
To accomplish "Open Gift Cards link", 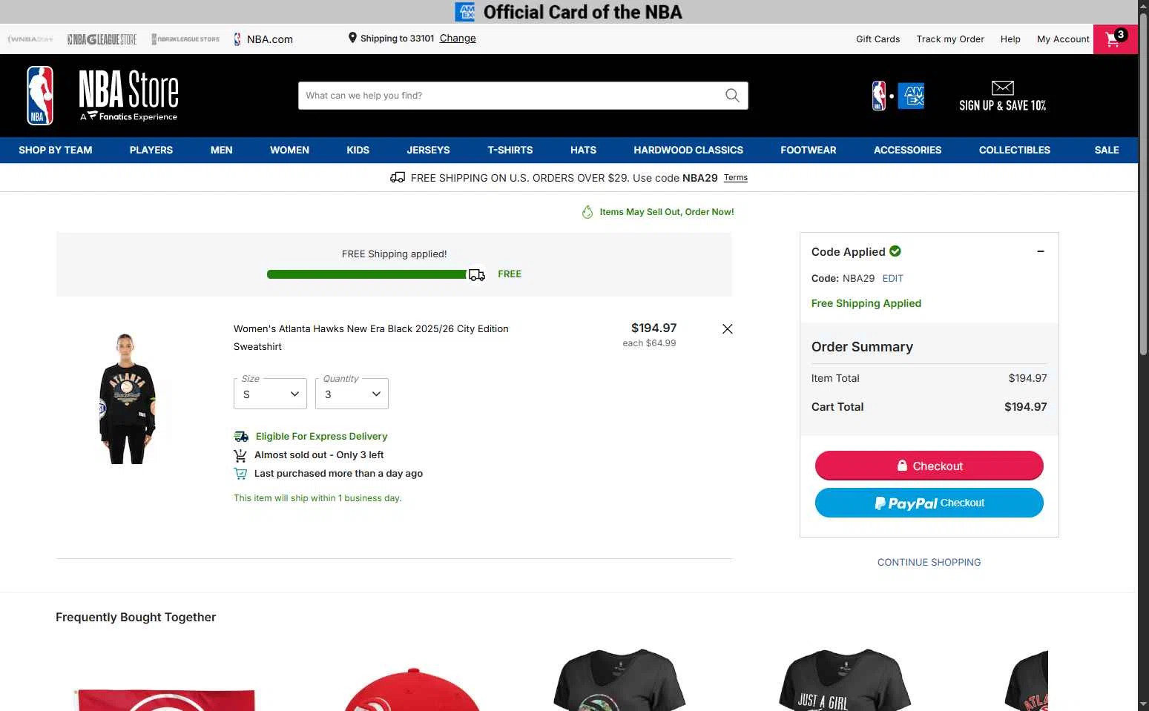I will click(x=878, y=39).
